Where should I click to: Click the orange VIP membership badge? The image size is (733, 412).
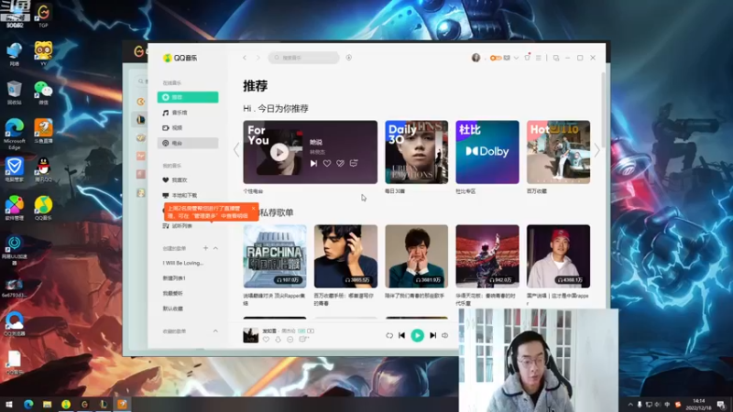496,58
